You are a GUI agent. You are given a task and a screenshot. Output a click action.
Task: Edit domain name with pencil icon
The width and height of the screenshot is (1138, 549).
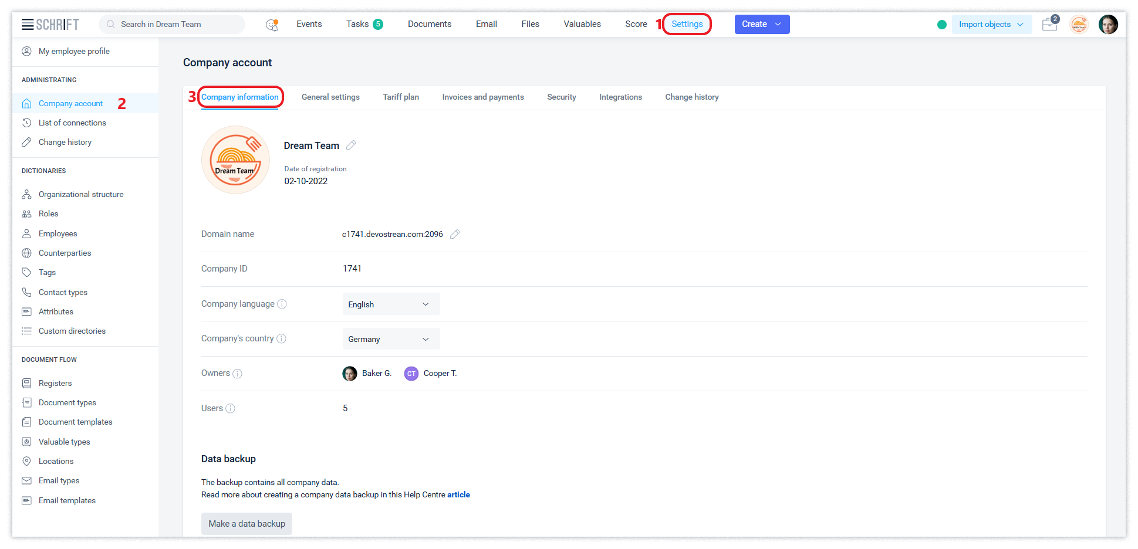tap(455, 234)
